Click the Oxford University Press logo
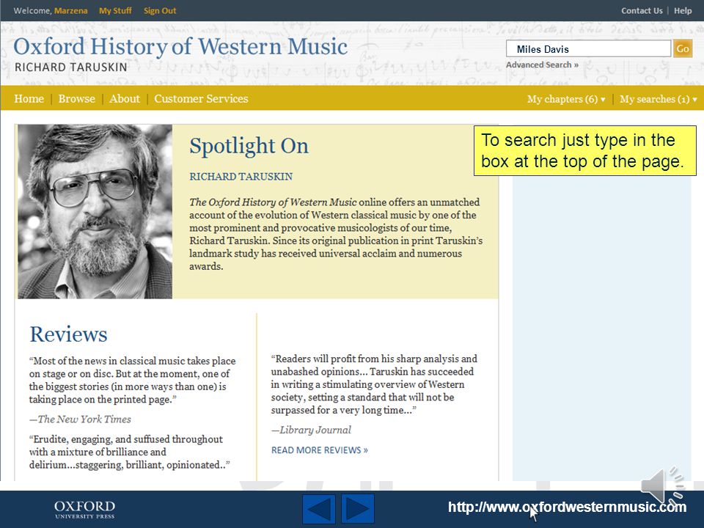This screenshot has width=704, height=528. 84,510
